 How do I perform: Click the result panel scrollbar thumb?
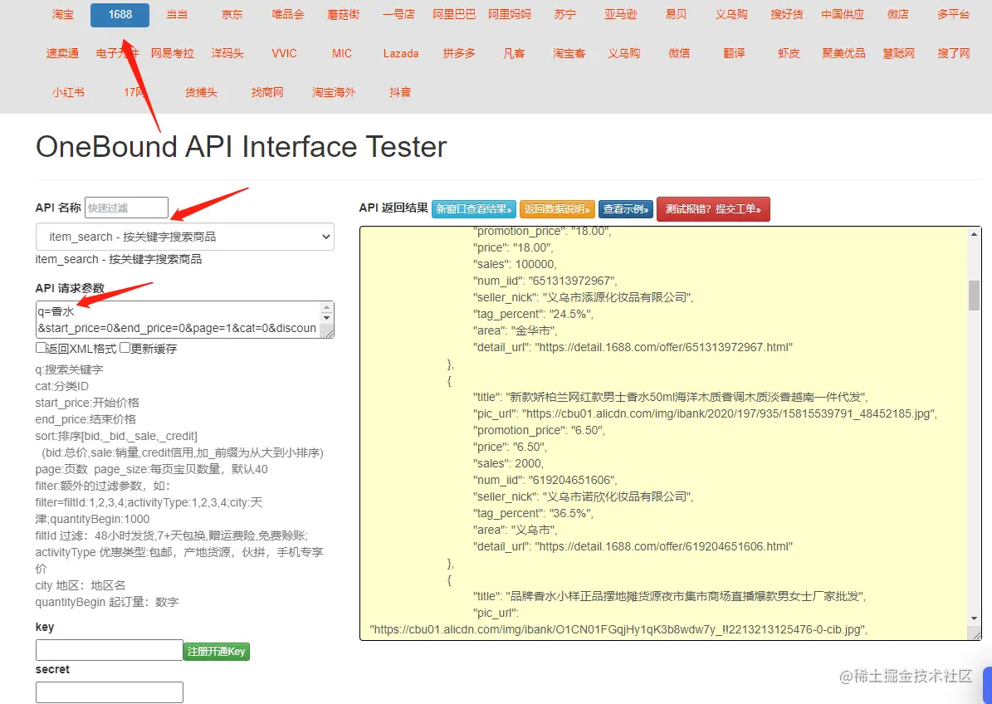[974, 296]
